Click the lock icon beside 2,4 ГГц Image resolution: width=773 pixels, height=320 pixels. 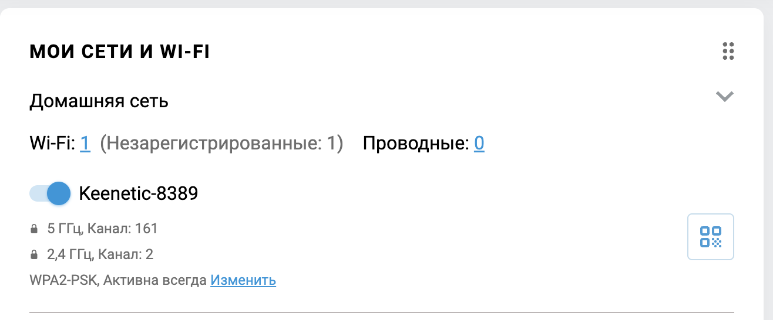point(34,255)
